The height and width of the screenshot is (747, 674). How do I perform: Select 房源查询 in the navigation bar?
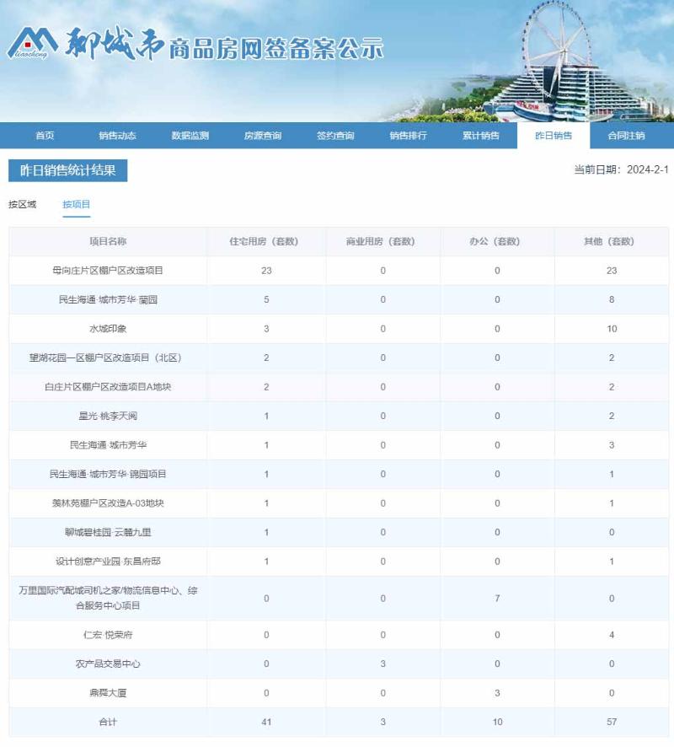tap(263, 136)
